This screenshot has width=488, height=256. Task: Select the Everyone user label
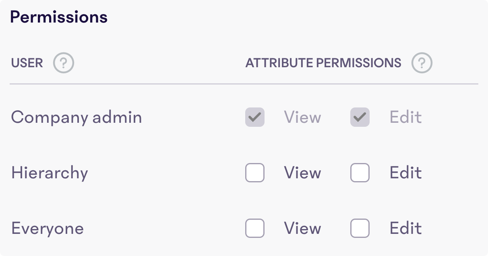[48, 228]
